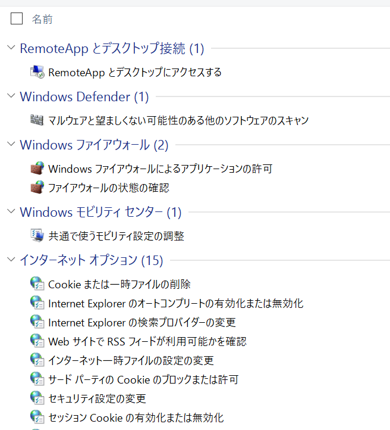Click globe icon for サード パーティの Cookie row
390x430 pixels.
(x=37, y=379)
